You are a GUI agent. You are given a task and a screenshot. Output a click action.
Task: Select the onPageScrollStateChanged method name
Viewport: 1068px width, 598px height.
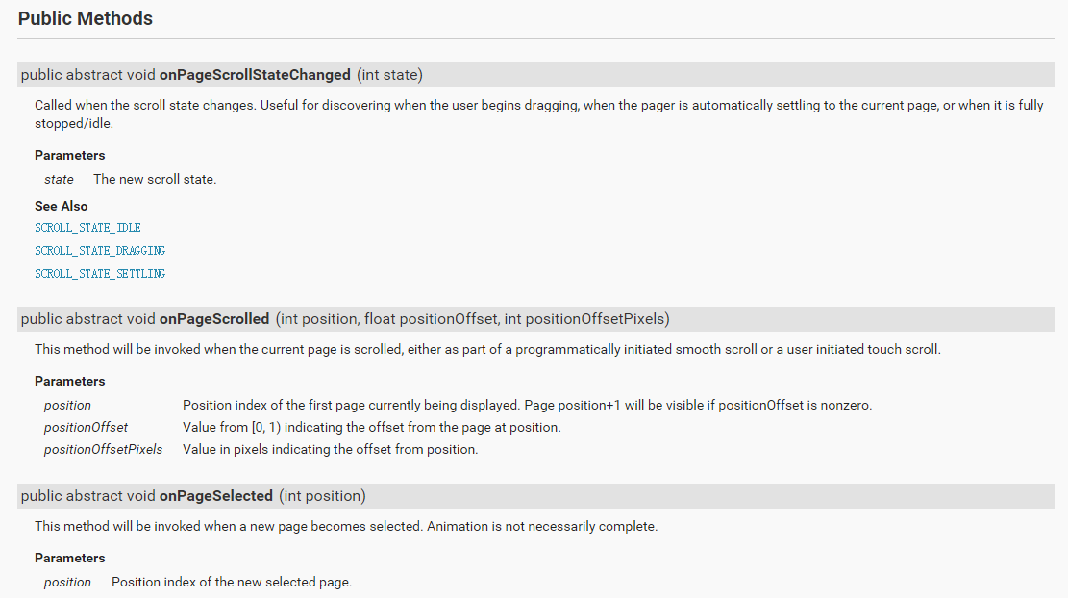click(x=255, y=75)
